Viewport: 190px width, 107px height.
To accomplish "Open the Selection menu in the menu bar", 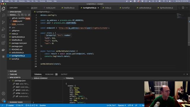I will 22,1.
